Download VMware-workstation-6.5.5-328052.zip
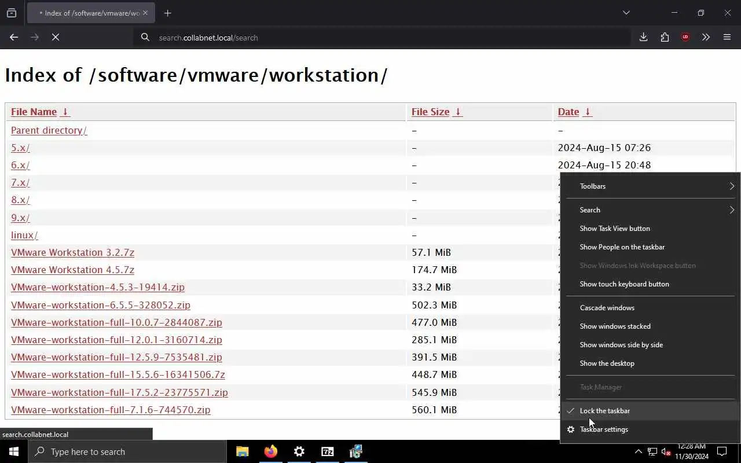This screenshot has height=463, width=741. coord(101,305)
